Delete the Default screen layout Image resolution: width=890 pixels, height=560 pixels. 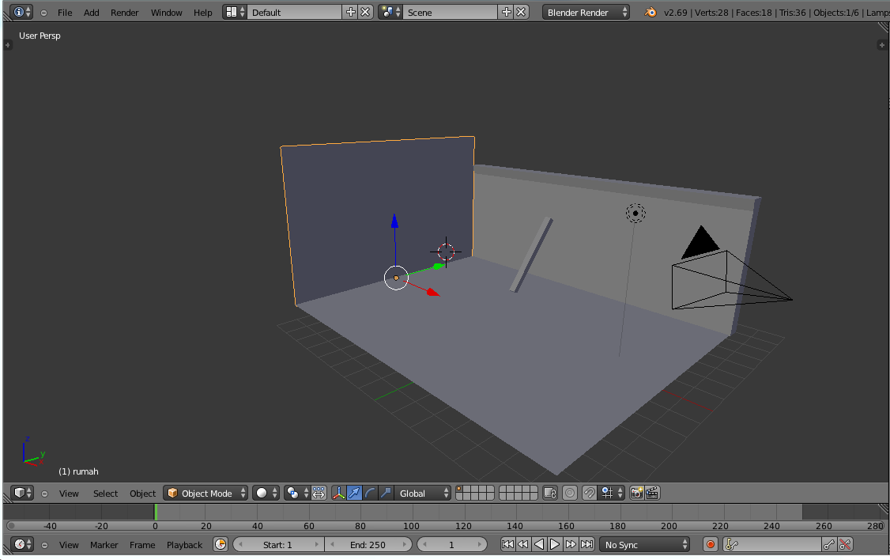365,12
